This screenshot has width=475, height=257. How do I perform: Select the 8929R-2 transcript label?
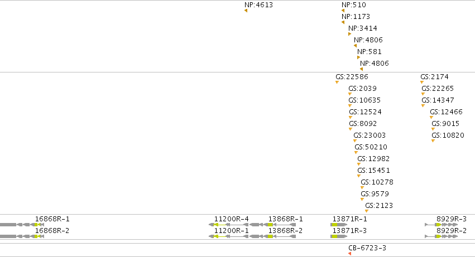452,231
